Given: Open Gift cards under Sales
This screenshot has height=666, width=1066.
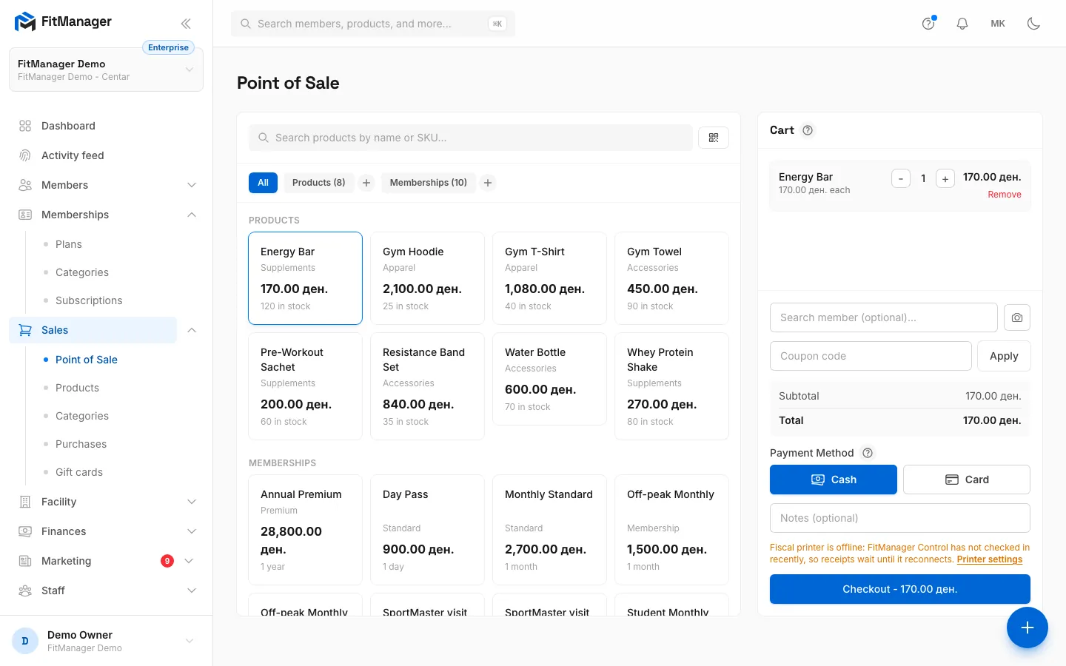Looking at the screenshot, I should [79, 472].
